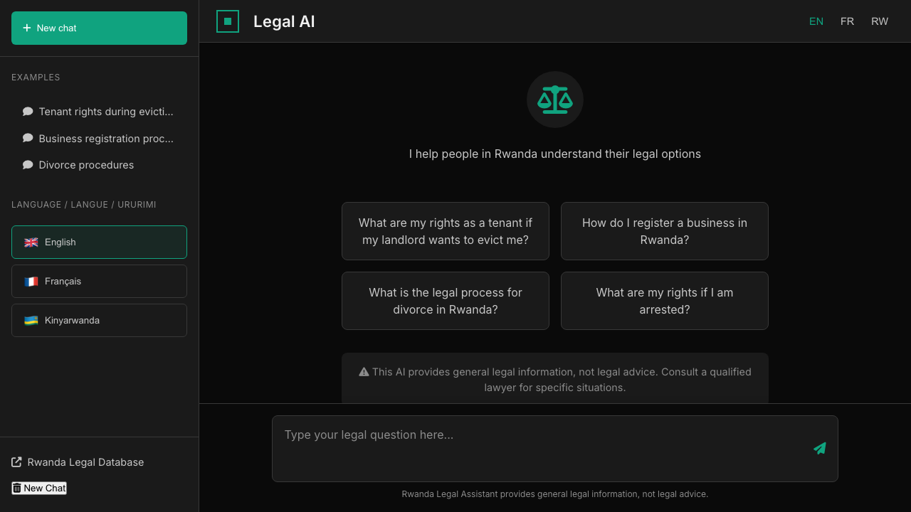This screenshot has height=512, width=911.
Task: Select the Legal AI square app icon
Action: [x=227, y=21]
